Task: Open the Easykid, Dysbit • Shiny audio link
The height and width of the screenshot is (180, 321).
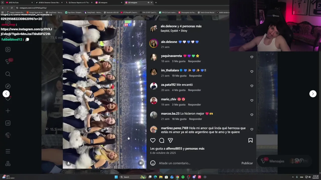Action: [x=174, y=31]
